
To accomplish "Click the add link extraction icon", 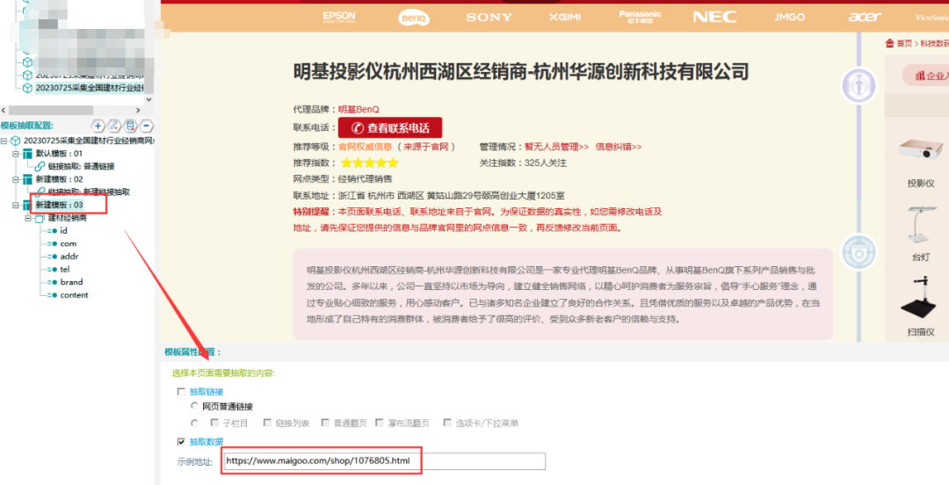I will [x=114, y=126].
